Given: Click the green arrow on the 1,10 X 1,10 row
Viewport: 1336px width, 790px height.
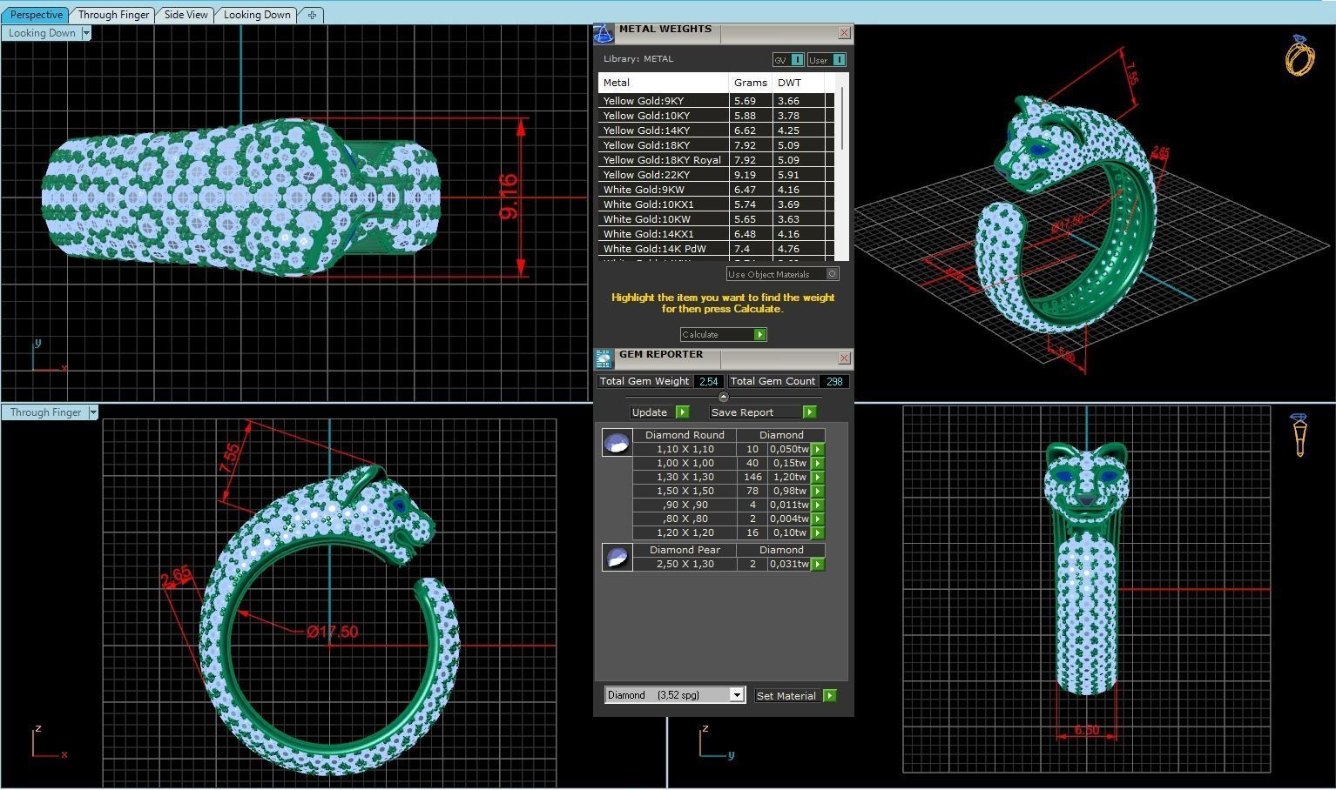Looking at the screenshot, I should point(818,449).
